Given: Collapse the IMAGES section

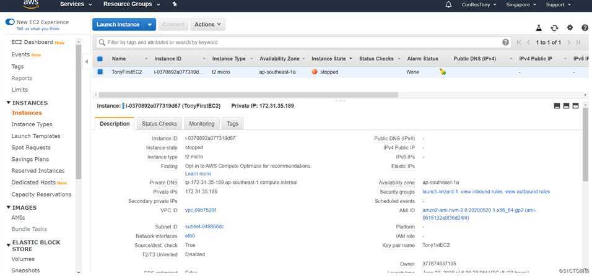Looking at the screenshot, I should click(8, 207).
